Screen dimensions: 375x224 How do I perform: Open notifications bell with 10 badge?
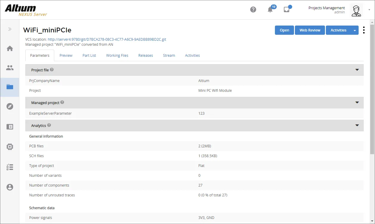pyautogui.click(x=271, y=9)
